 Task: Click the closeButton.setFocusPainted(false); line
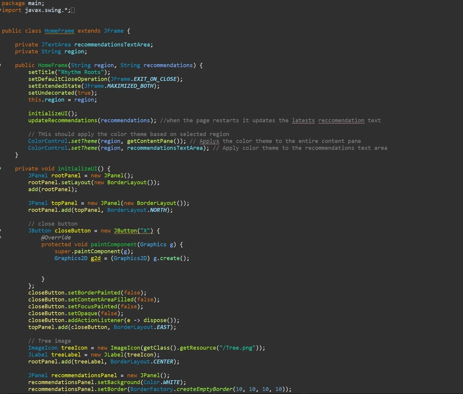pyautogui.click(x=86, y=307)
